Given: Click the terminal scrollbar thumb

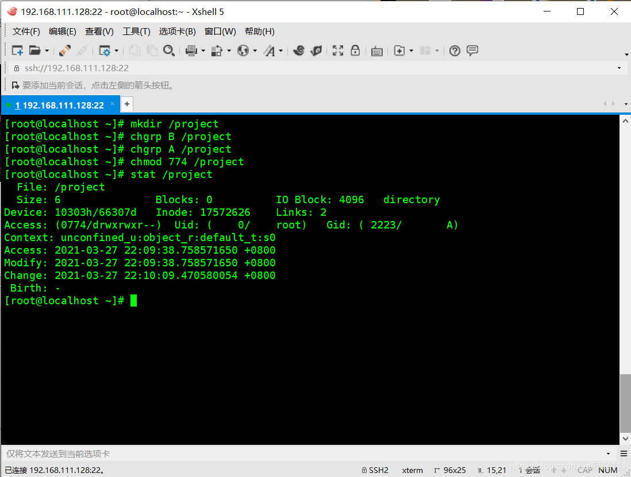Looking at the screenshot, I should (625, 403).
